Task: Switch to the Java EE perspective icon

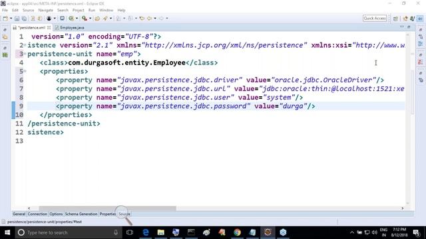Action: (x=405, y=19)
